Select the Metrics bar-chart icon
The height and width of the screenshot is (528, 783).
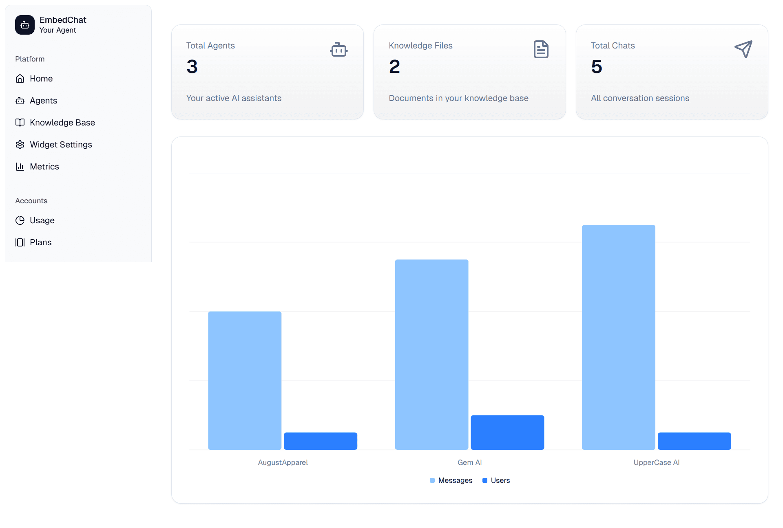pyautogui.click(x=20, y=166)
